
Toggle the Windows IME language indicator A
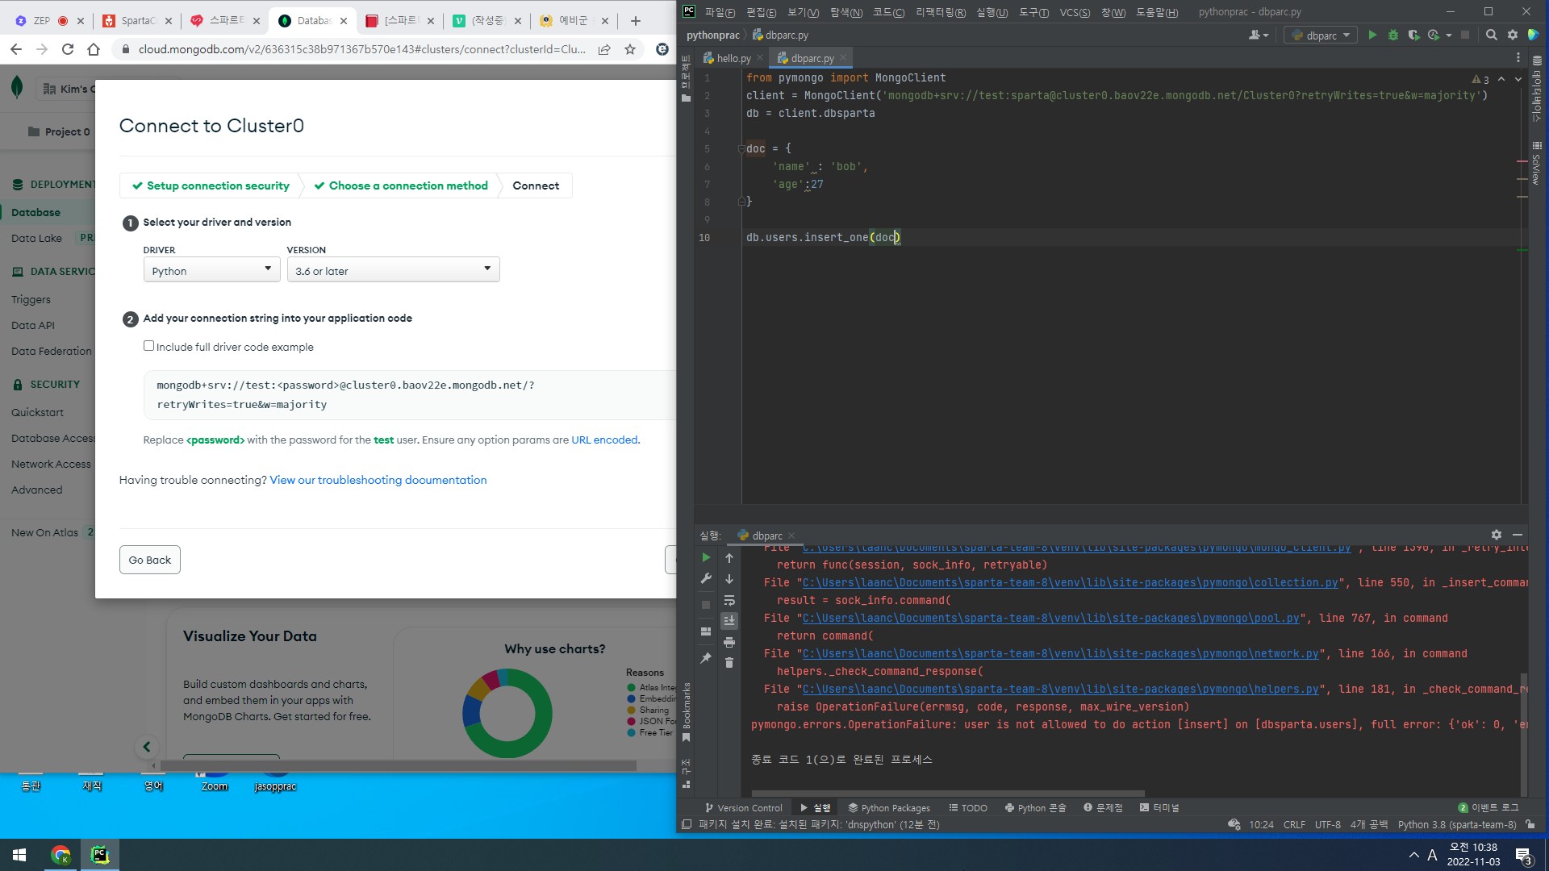(1433, 855)
